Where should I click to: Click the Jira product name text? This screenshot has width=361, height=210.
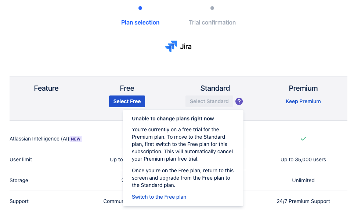pyautogui.click(x=186, y=46)
